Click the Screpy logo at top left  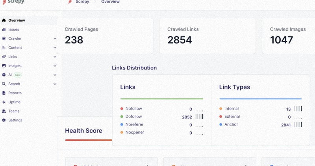coord(13,2)
